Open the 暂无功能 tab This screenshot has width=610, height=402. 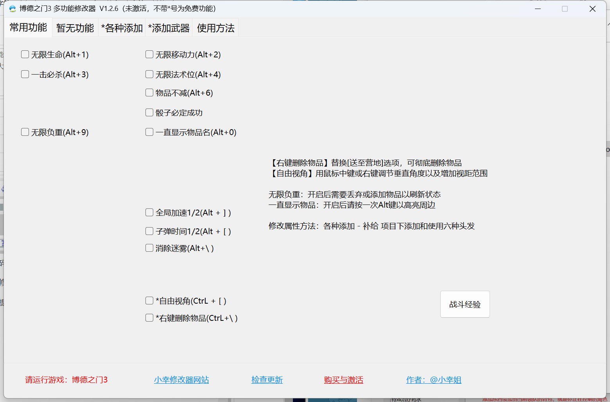pyautogui.click(x=75, y=28)
